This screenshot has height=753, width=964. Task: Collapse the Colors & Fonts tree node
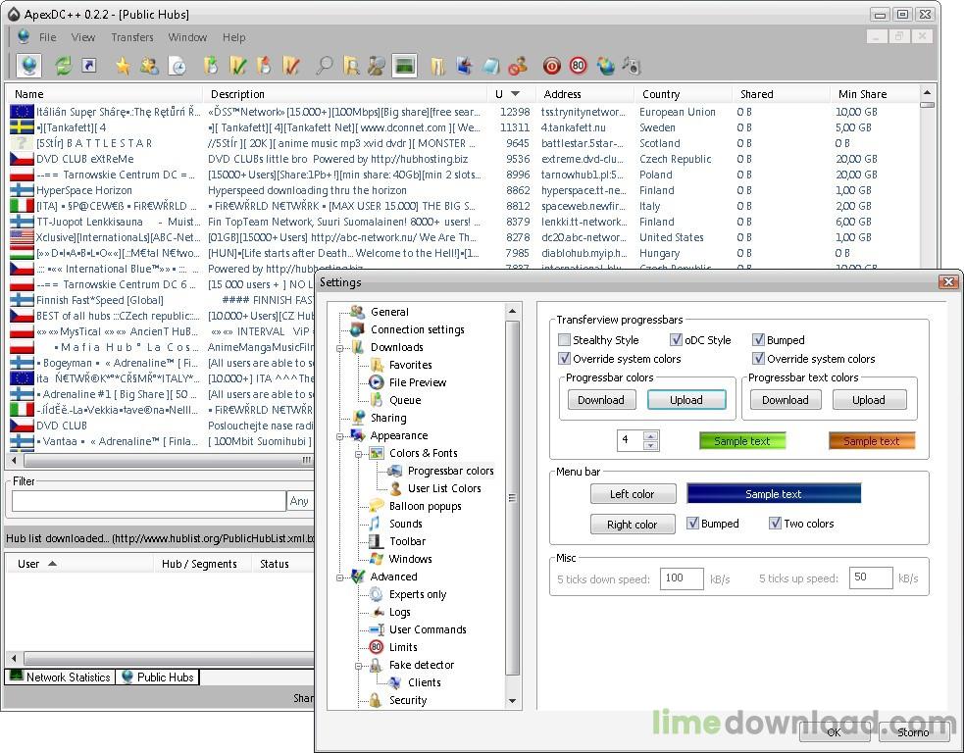pos(359,453)
